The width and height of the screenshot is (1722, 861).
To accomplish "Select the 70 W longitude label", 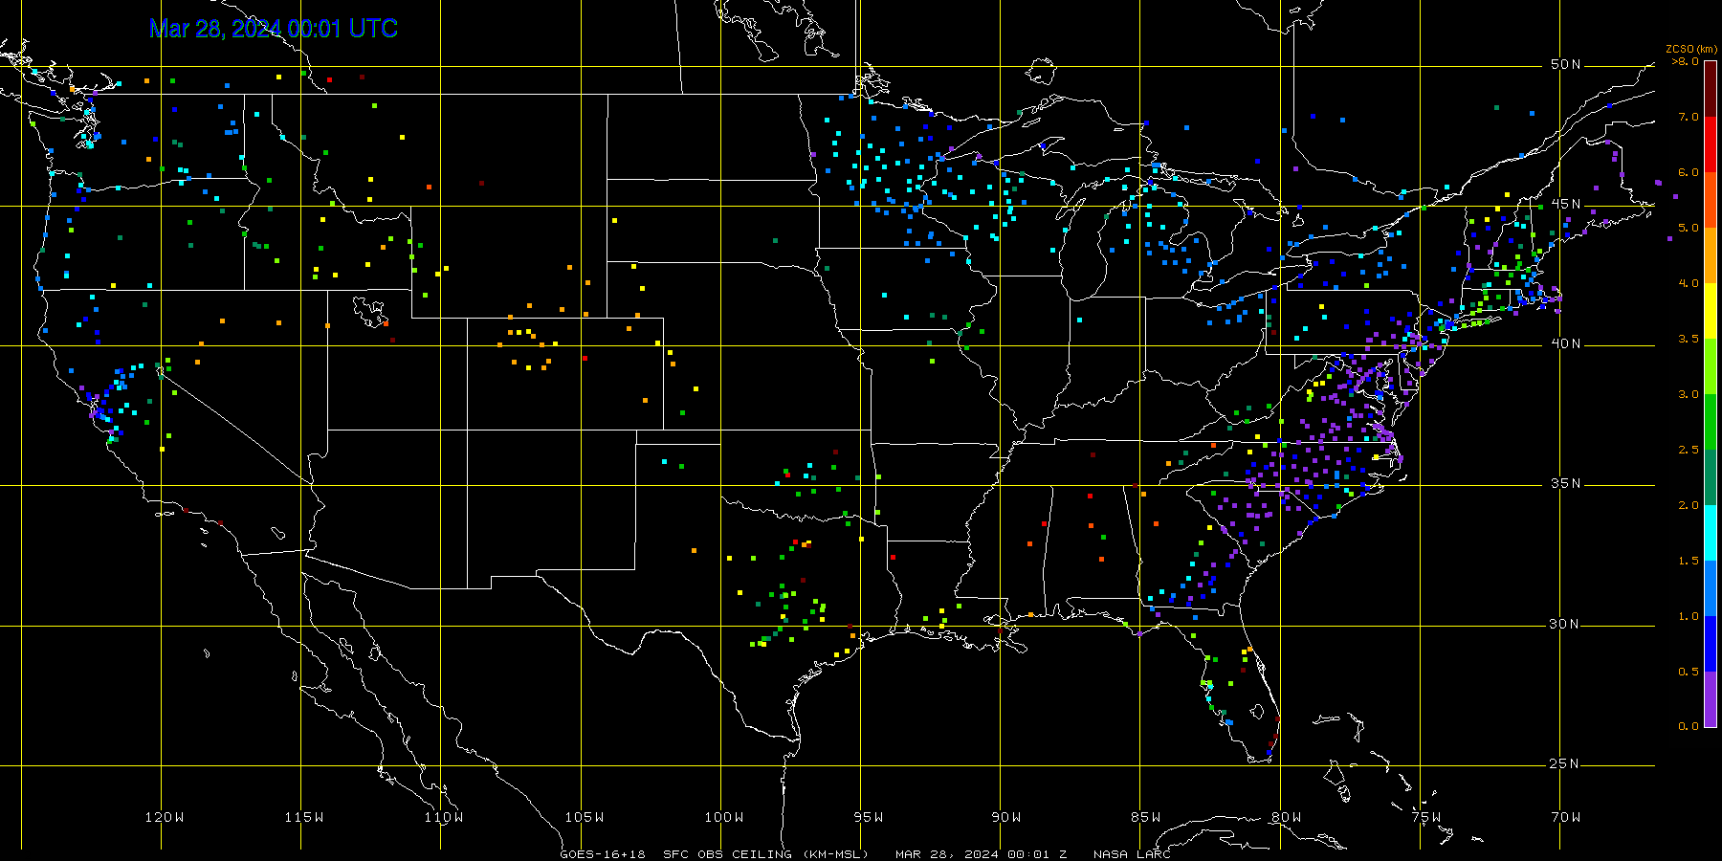I will (1566, 817).
